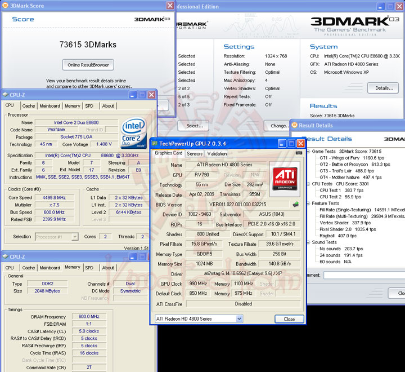
Task: Click the BIOS save chip icon in GPU-Z
Action: [x=296, y=204]
